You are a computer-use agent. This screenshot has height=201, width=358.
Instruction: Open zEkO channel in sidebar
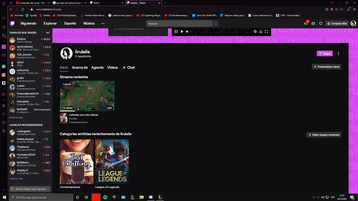point(30,64)
